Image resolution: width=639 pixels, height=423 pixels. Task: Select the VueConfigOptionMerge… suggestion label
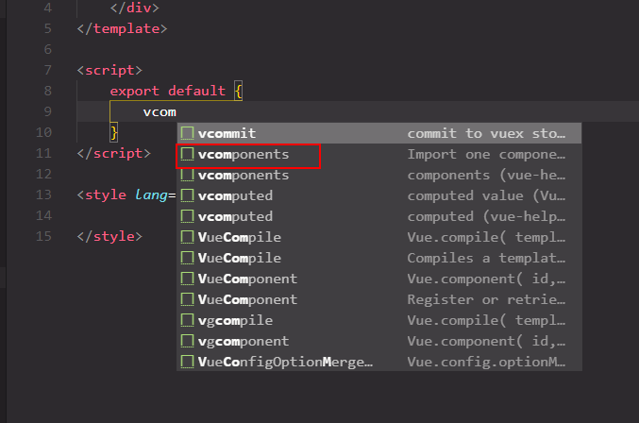(285, 362)
